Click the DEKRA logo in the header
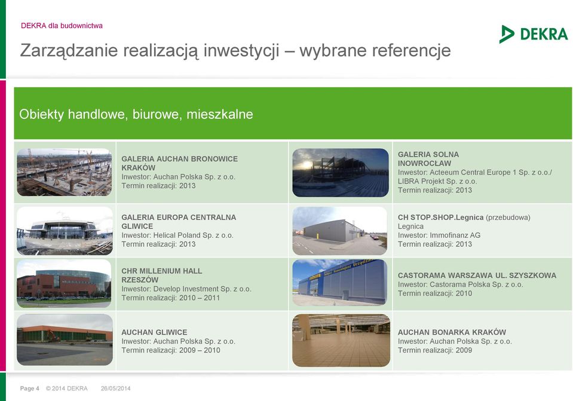 tap(534, 34)
